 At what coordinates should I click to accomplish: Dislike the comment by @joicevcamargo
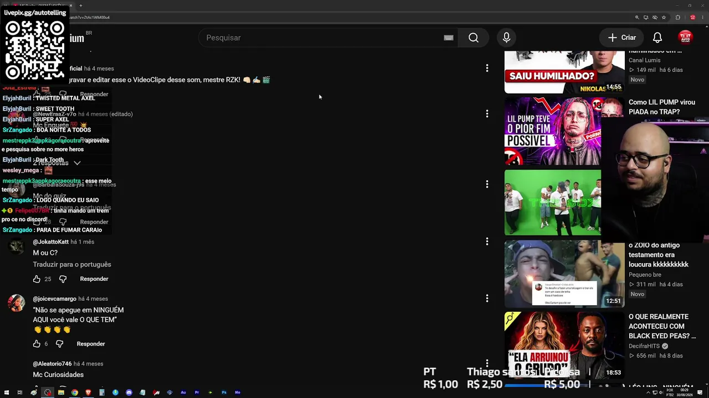click(x=59, y=344)
